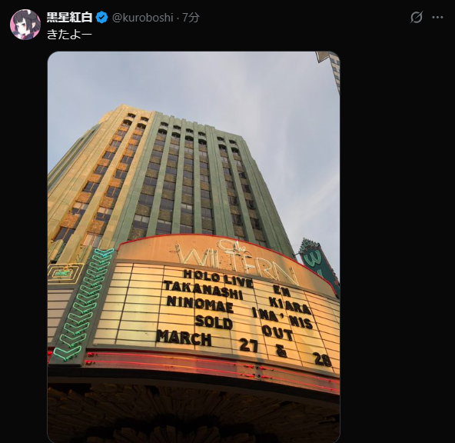
Task: Click the tweet text きたよー
Action: click(69, 35)
